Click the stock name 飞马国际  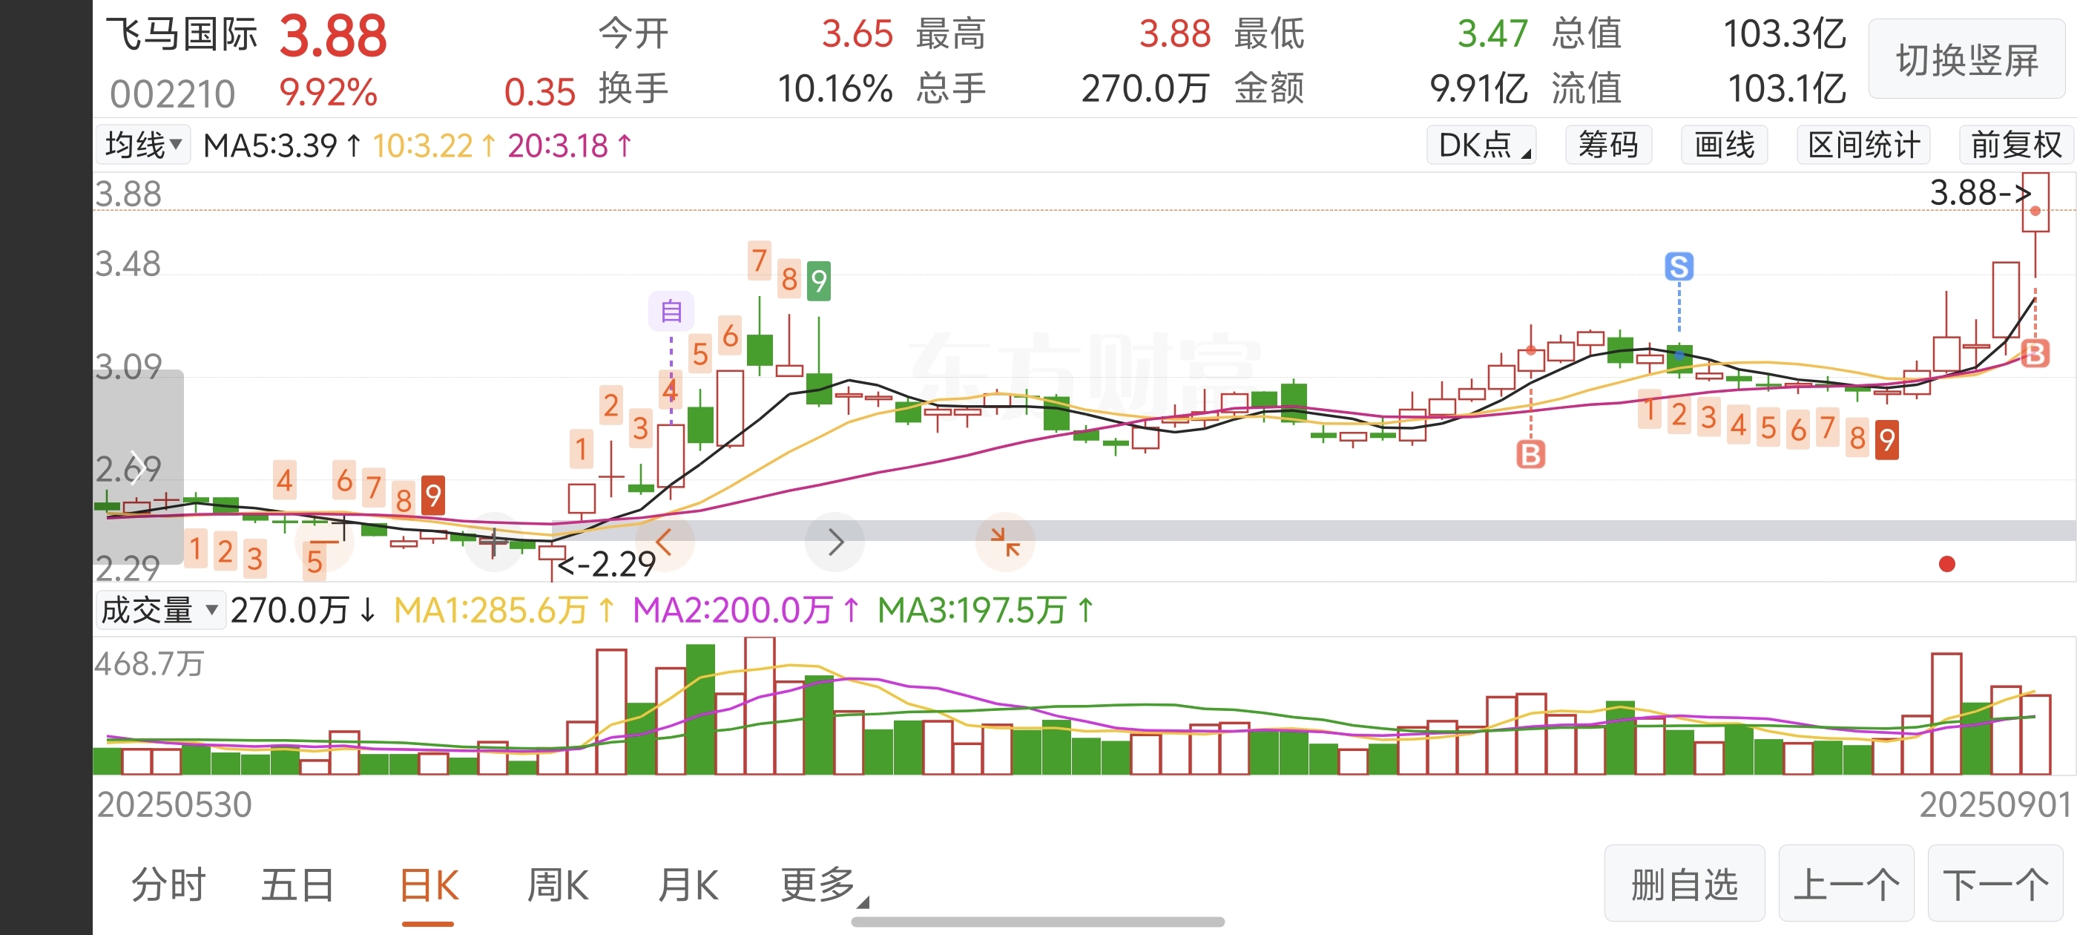coord(182,35)
